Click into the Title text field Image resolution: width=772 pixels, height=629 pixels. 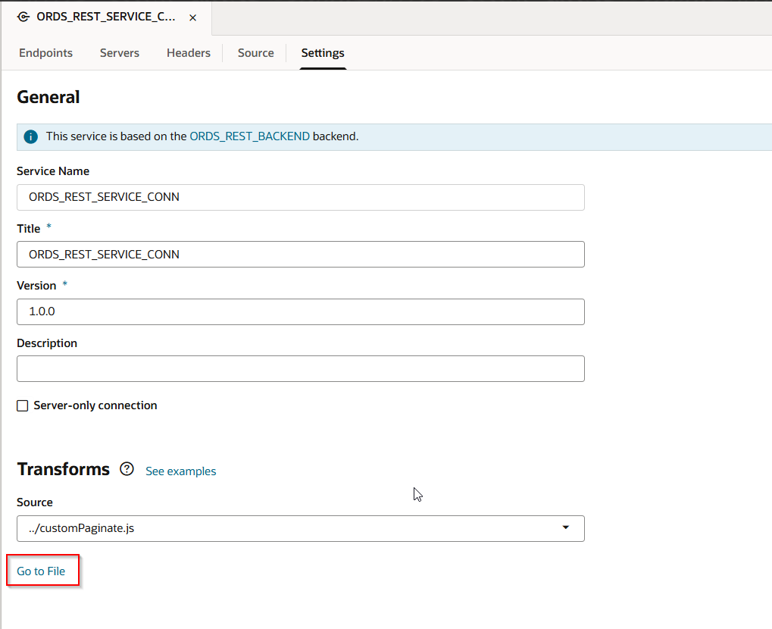pos(300,255)
